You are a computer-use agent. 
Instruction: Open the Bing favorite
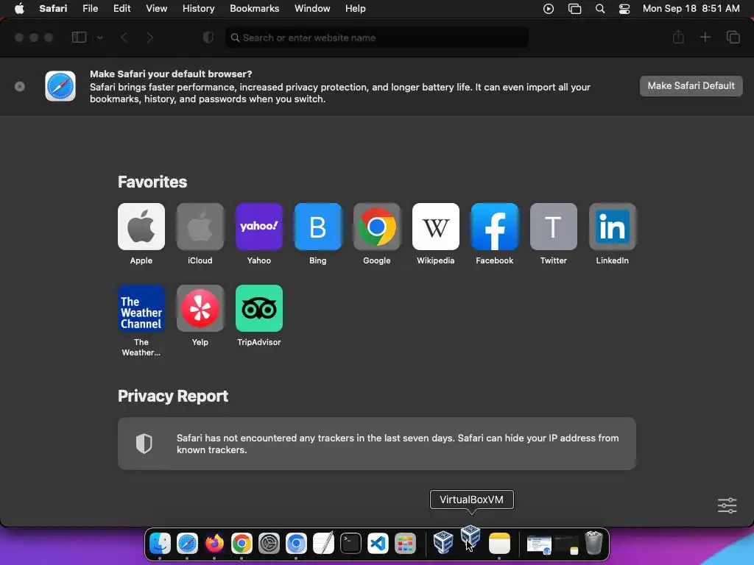(318, 227)
